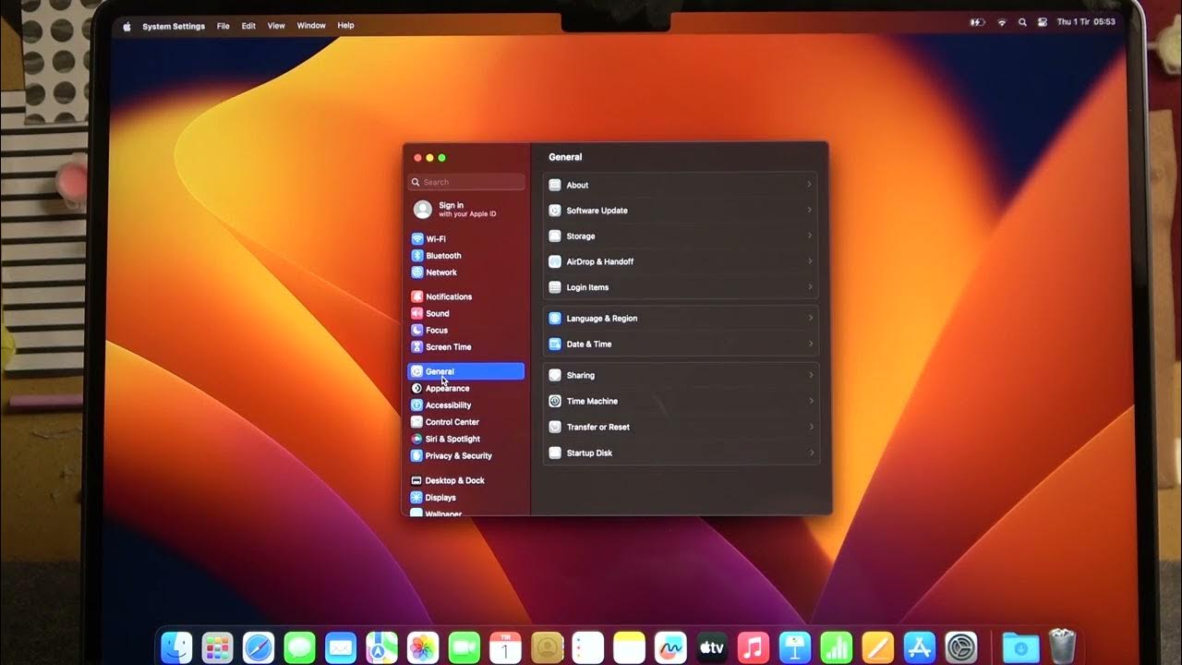Select the Appearance icon in the sidebar

click(417, 388)
